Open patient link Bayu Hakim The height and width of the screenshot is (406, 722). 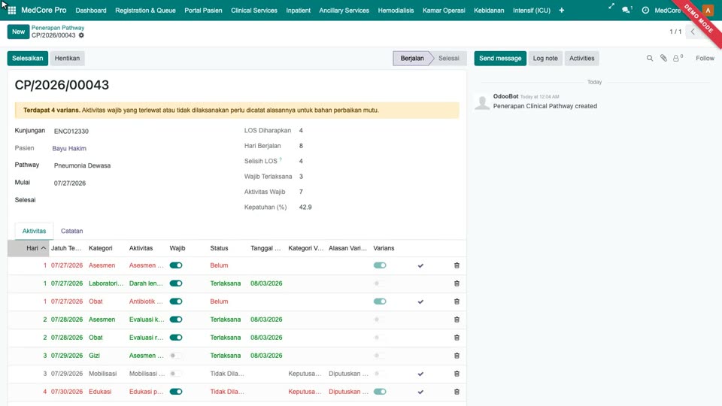click(x=69, y=148)
